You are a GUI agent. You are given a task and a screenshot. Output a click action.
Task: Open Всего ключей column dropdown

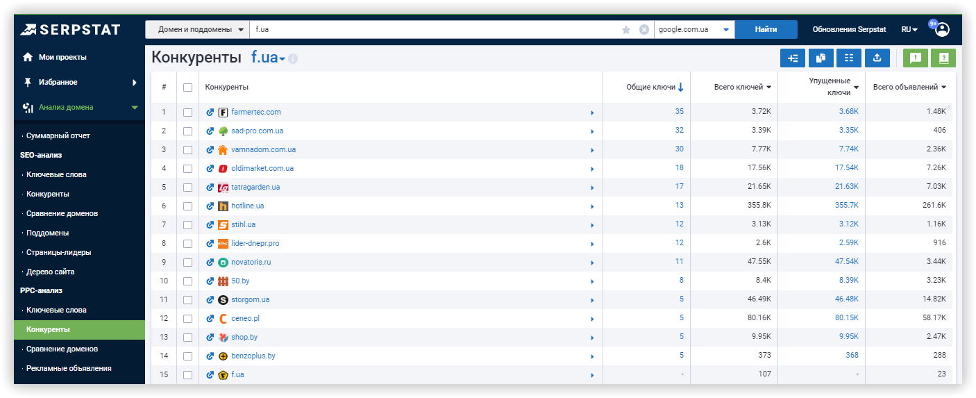[x=769, y=88]
